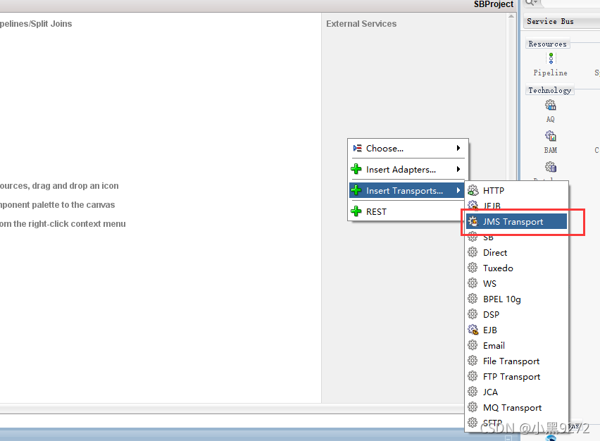Viewport: 600px width, 441px height.
Task: Choose the WS transport entry
Action: pyautogui.click(x=515, y=284)
